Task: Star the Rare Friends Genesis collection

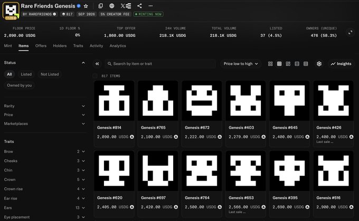Action: [86, 6]
